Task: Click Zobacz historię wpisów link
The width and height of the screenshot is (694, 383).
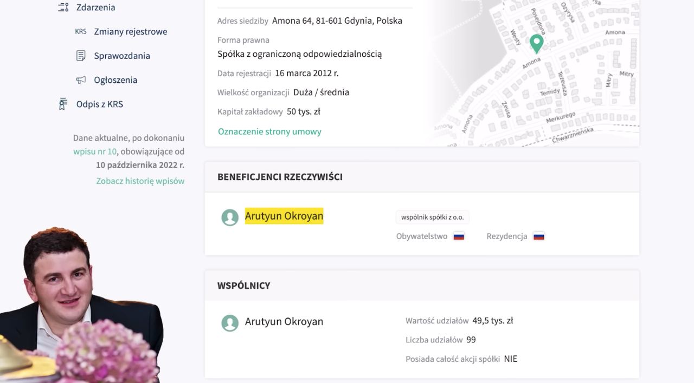Action: pyautogui.click(x=140, y=181)
